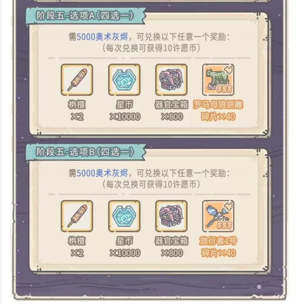Viewport: 296px width, 304px height.
Task: Select the 栴檀 stick icon in Option B
Action: click(x=77, y=216)
